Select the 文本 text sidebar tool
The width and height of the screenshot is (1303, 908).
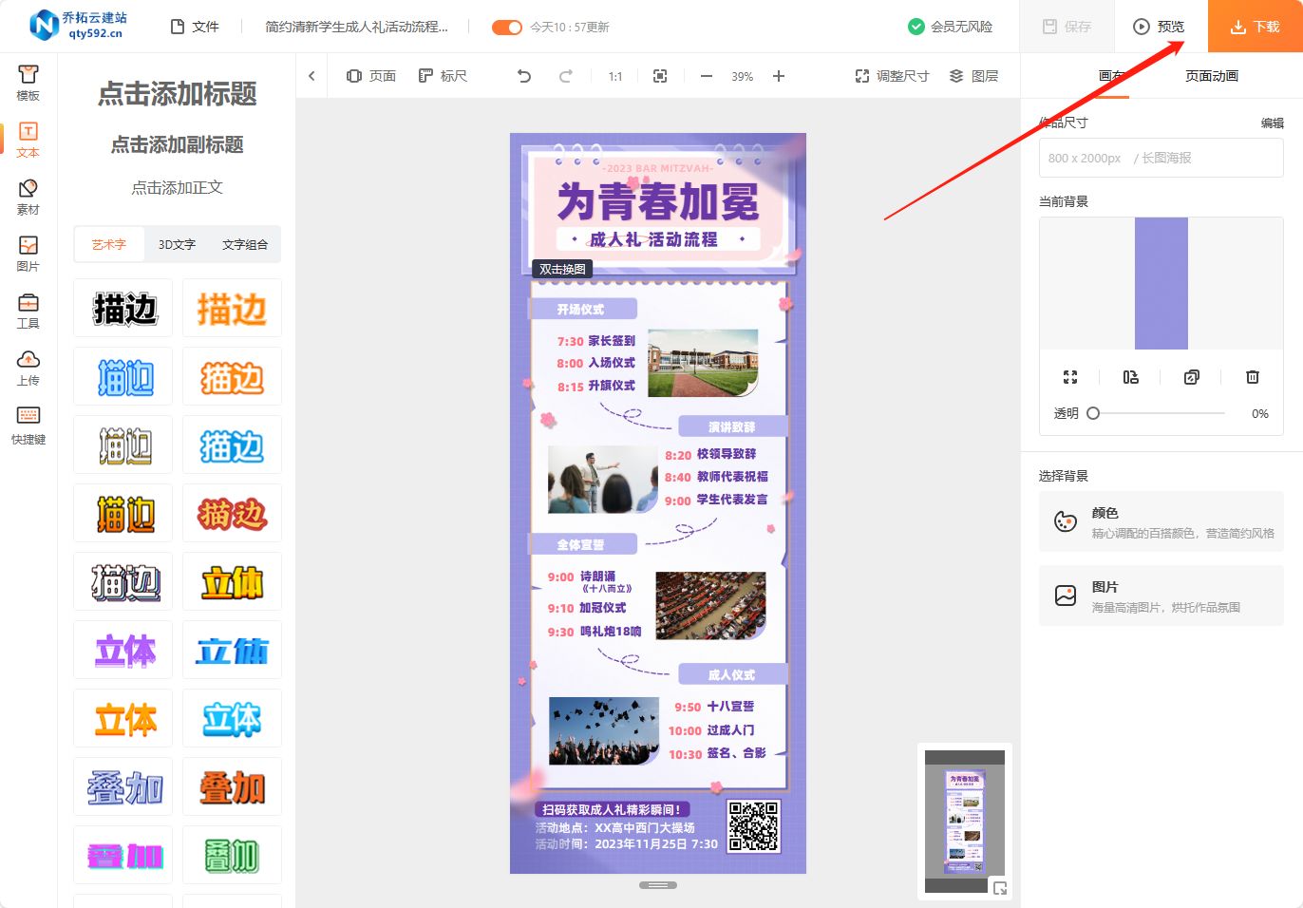[28, 141]
